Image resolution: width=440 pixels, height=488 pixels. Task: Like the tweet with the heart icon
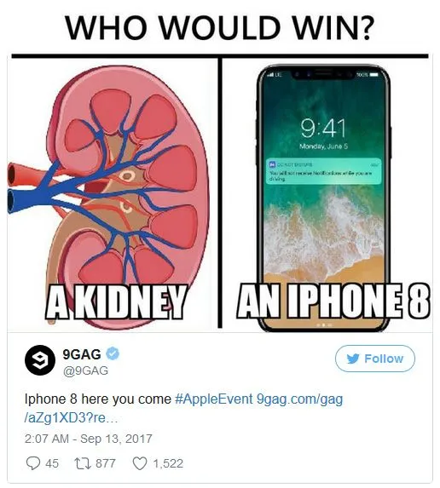click(140, 463)
